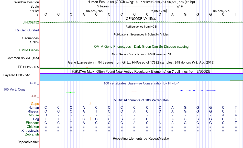Click the 4.88 PhyloP upper limit

(33, 83)
